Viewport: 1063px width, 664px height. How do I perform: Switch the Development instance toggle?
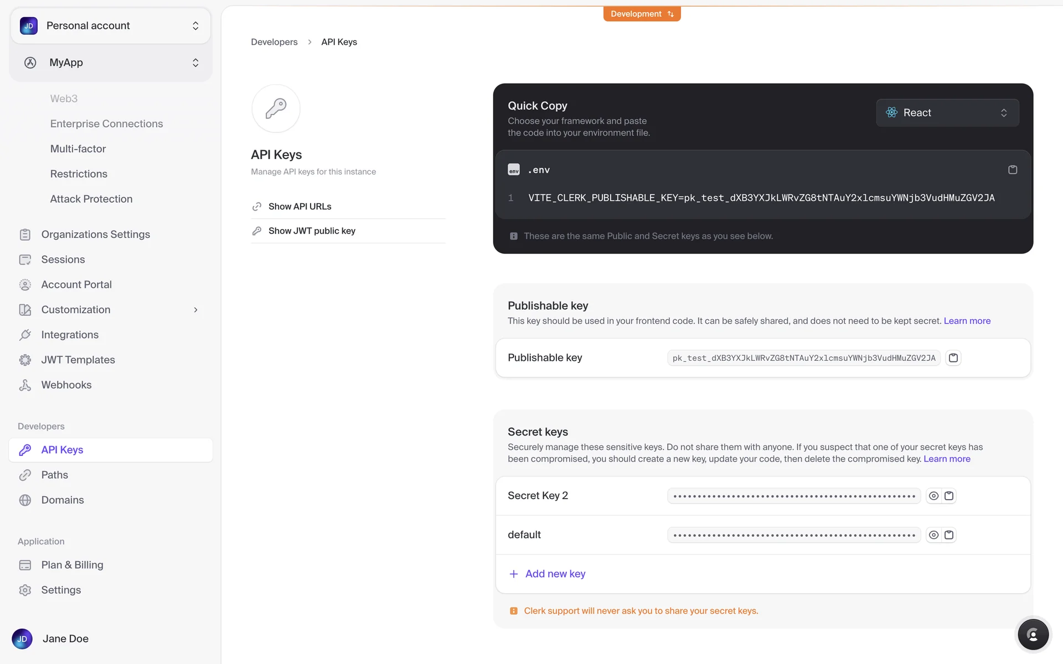[642, 14]
